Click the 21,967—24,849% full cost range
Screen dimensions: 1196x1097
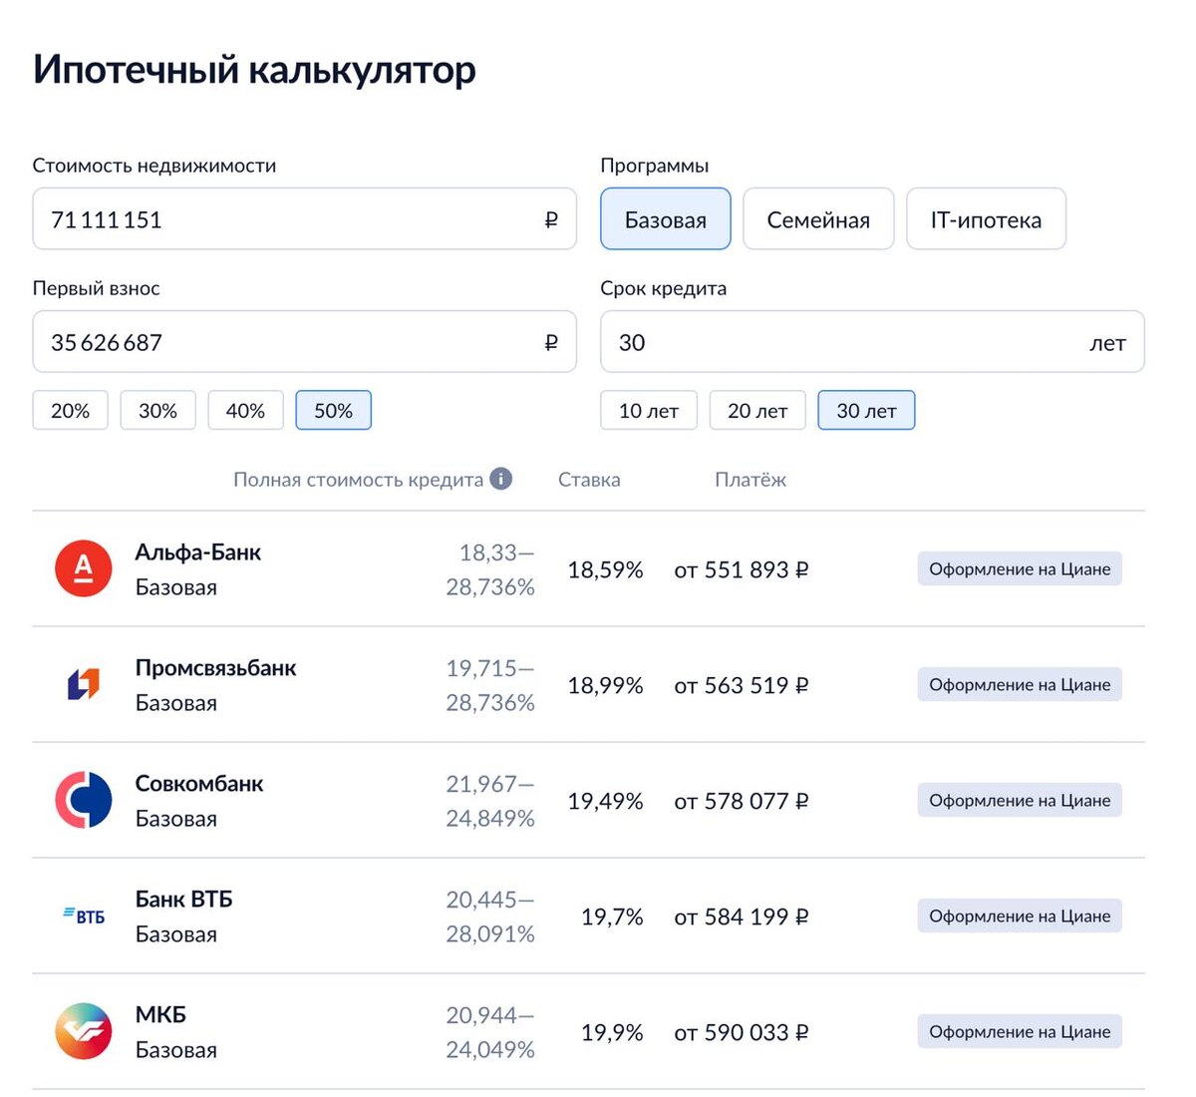click(x=490, y=801)
